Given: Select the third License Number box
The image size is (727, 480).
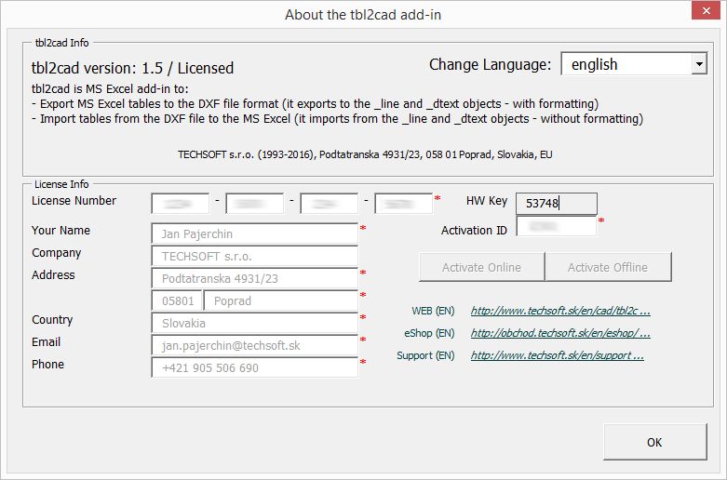Looking at the screenshot, I should coord(329,204).
